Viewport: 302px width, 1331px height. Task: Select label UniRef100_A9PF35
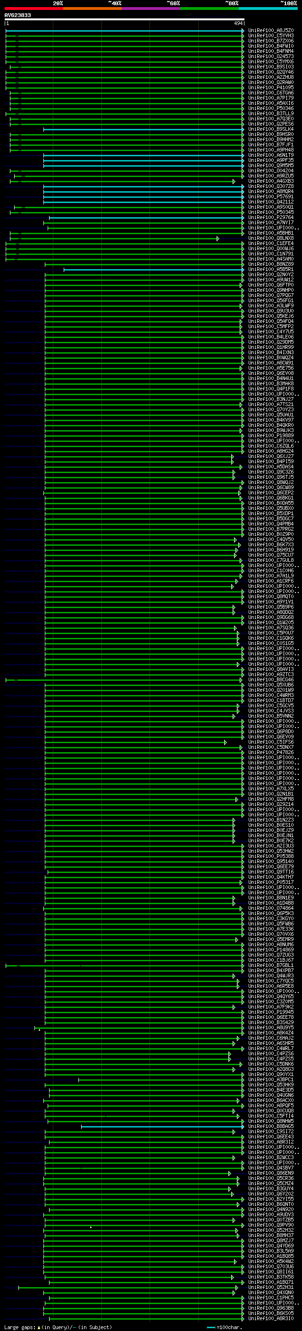[271, 160]
